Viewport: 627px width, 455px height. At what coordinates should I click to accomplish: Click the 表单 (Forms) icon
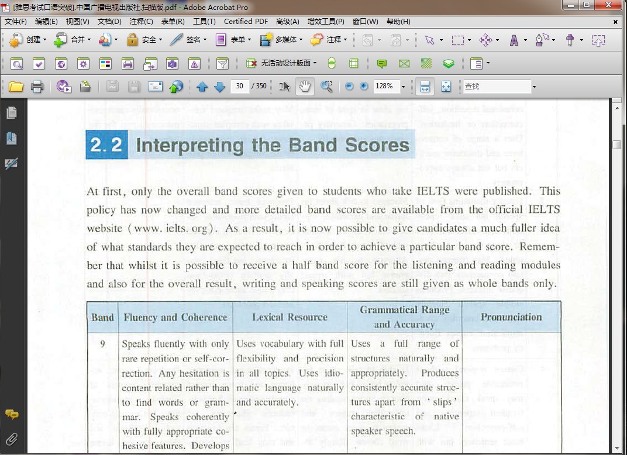[x=221, y=40]
